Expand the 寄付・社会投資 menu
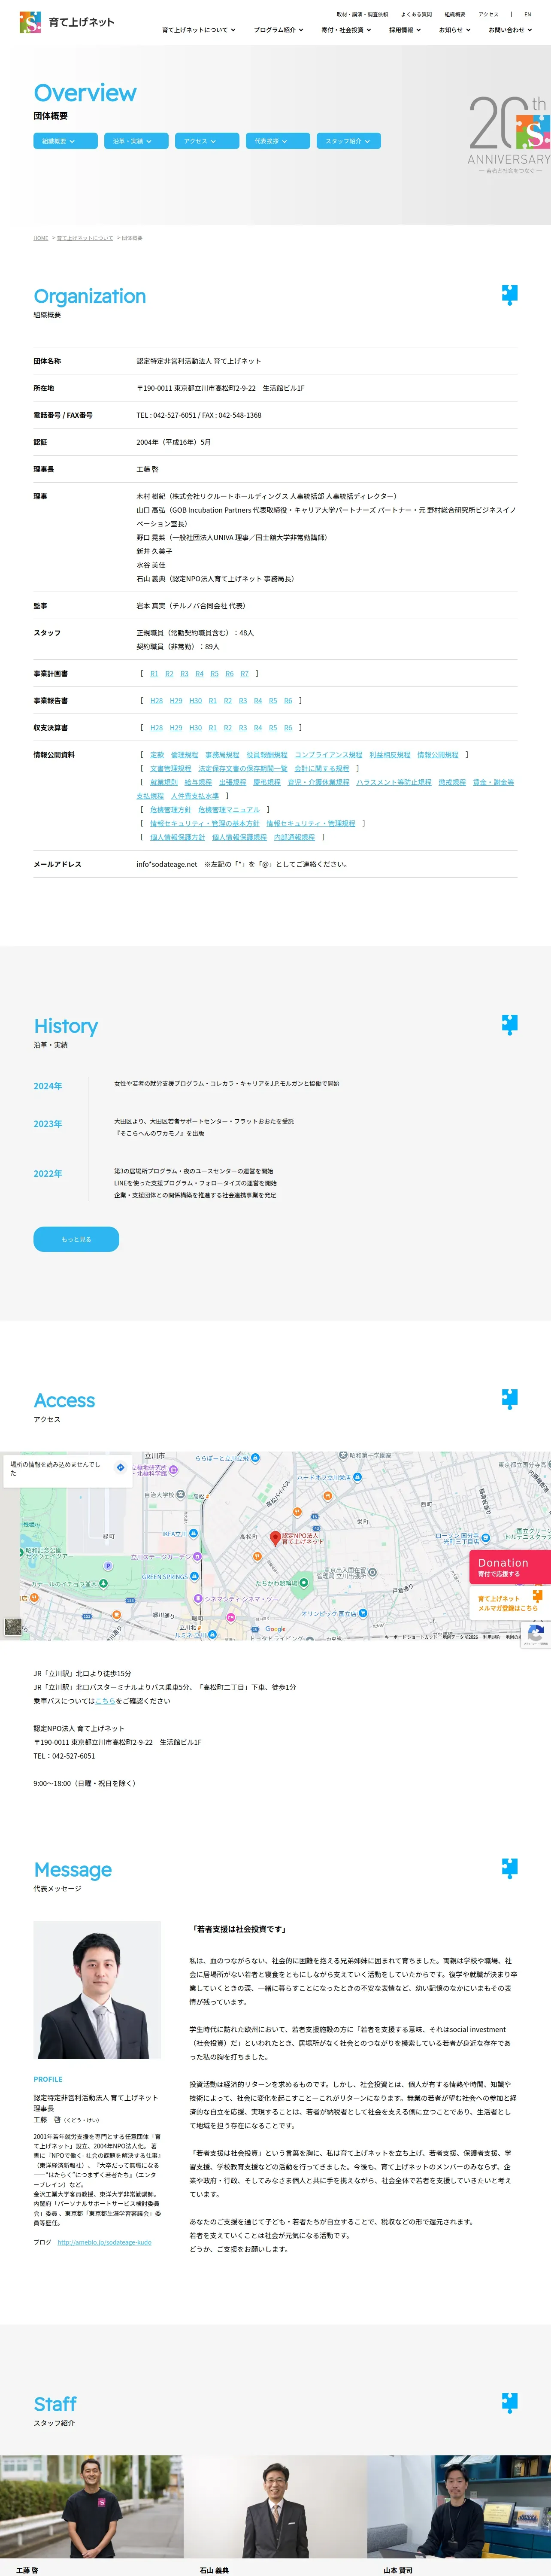The height and width of the screenshot is (2576, 551). pos(346,30)
